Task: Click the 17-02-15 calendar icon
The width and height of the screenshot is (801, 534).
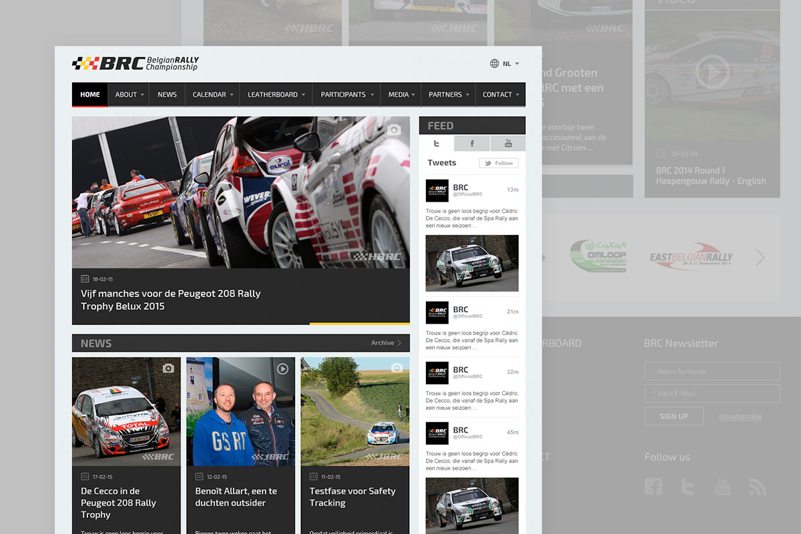Action: click(85, 477)
